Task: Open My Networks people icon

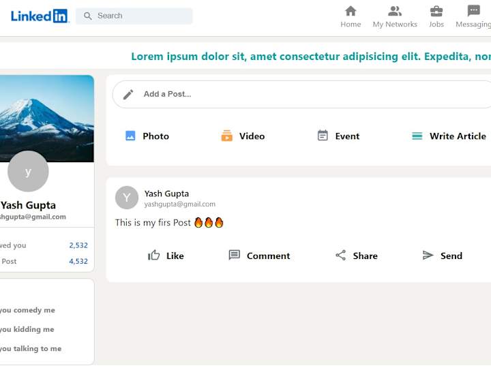Action: point(395,11)
